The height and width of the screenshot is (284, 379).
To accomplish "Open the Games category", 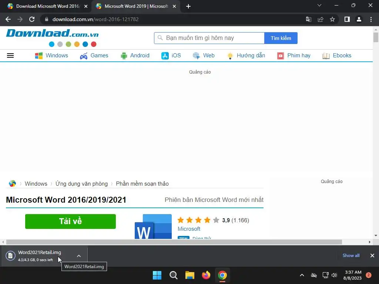I will pos(94,55).
